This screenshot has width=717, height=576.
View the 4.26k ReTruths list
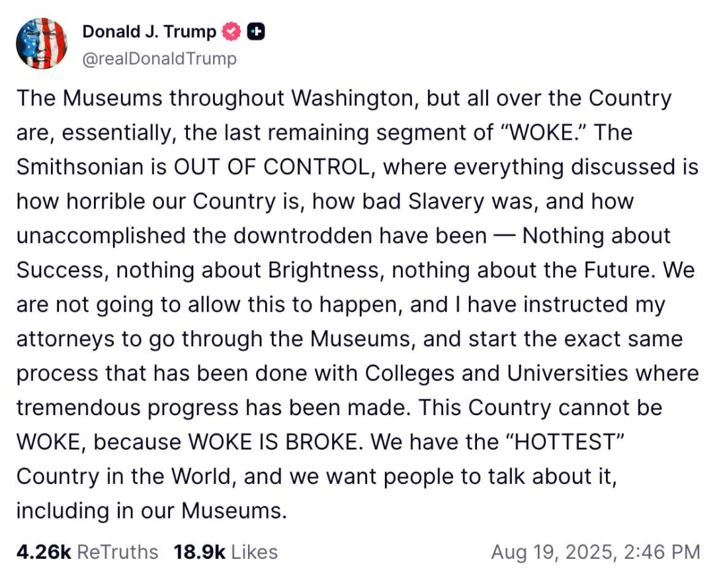[44, 552]
